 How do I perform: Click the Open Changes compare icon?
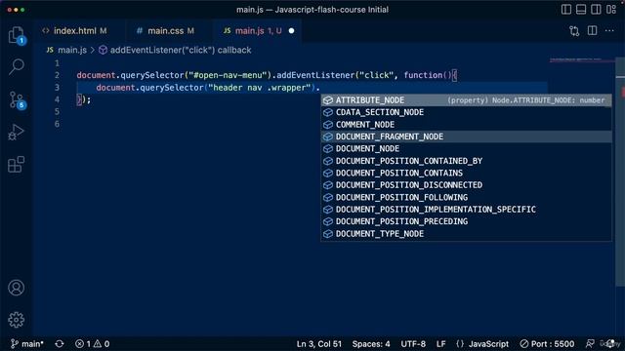coord(574,31)
